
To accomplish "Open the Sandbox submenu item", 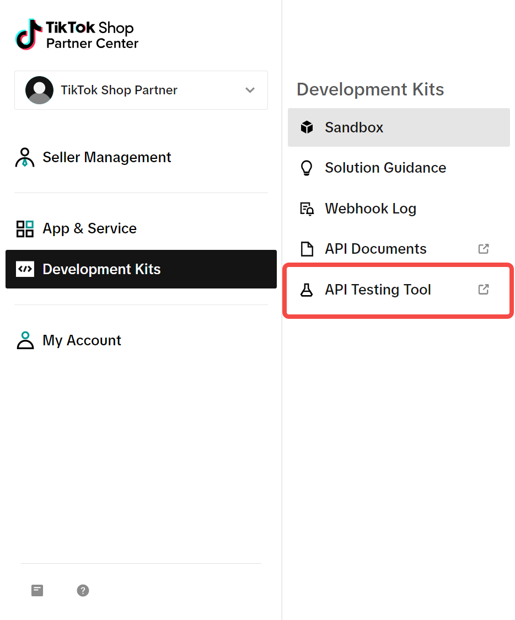I will (354, 127).
